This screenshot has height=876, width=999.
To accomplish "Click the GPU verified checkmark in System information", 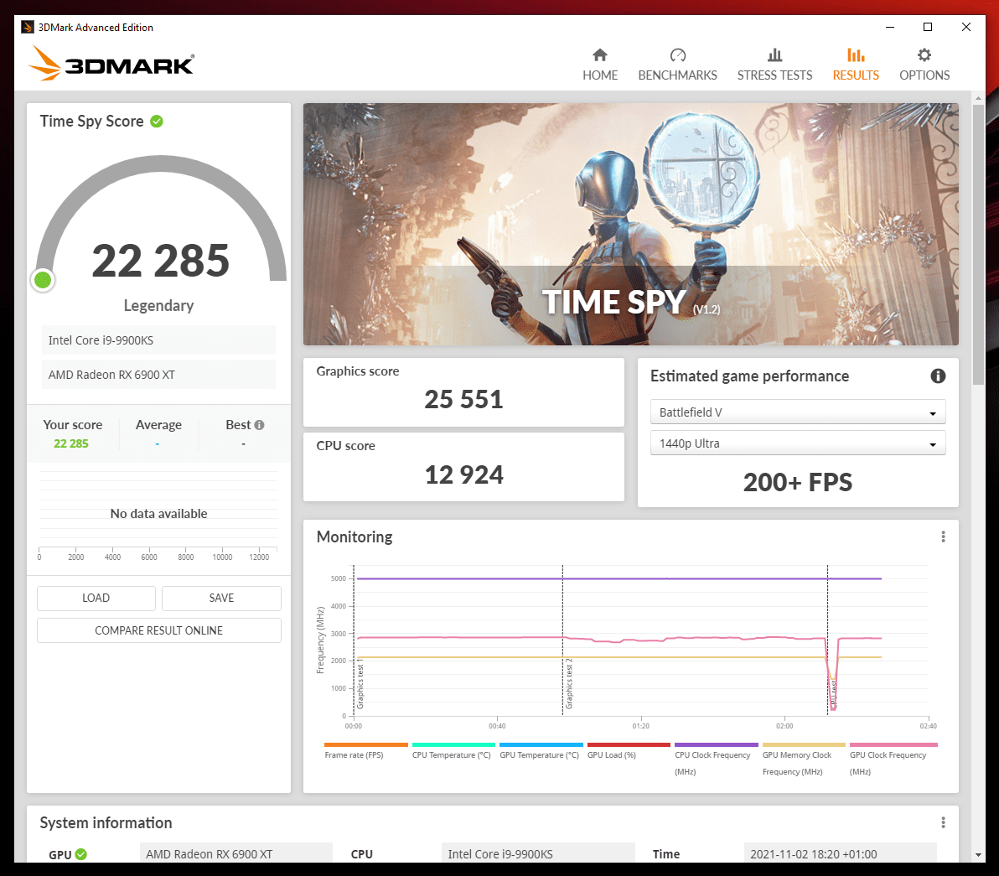I will coord(81,854).
